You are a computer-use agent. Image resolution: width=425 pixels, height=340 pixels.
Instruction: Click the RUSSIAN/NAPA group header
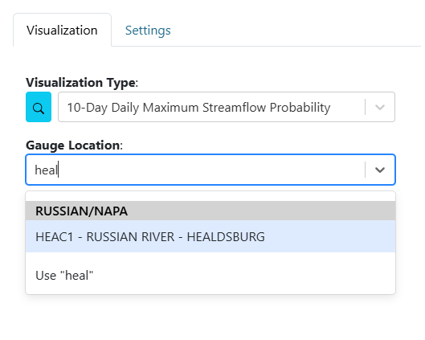point(210,211)
